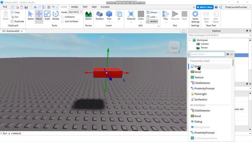Collapse the Workspace tree node

click(190, 40)
